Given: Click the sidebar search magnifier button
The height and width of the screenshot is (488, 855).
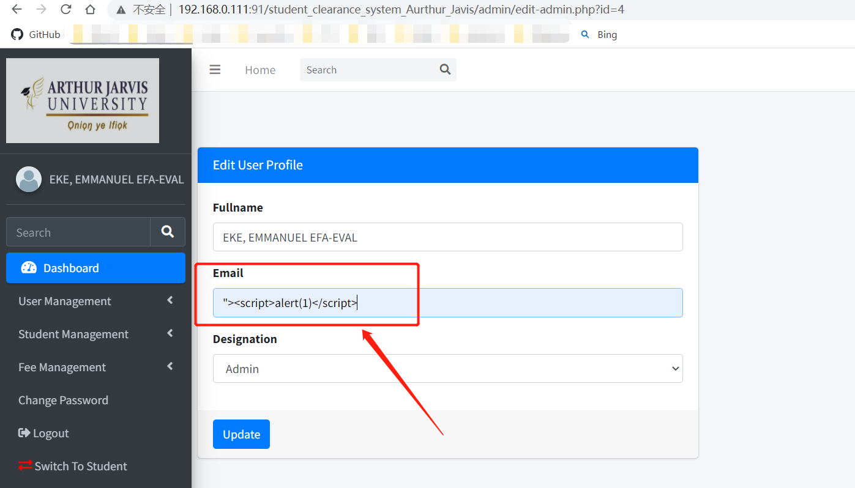Looking at the screenshot, I should 168,232.
